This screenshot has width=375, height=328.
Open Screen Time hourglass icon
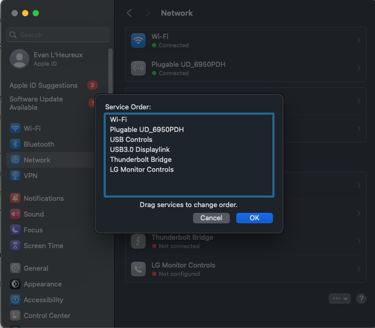pyautogui.click(x=15, y=245)
